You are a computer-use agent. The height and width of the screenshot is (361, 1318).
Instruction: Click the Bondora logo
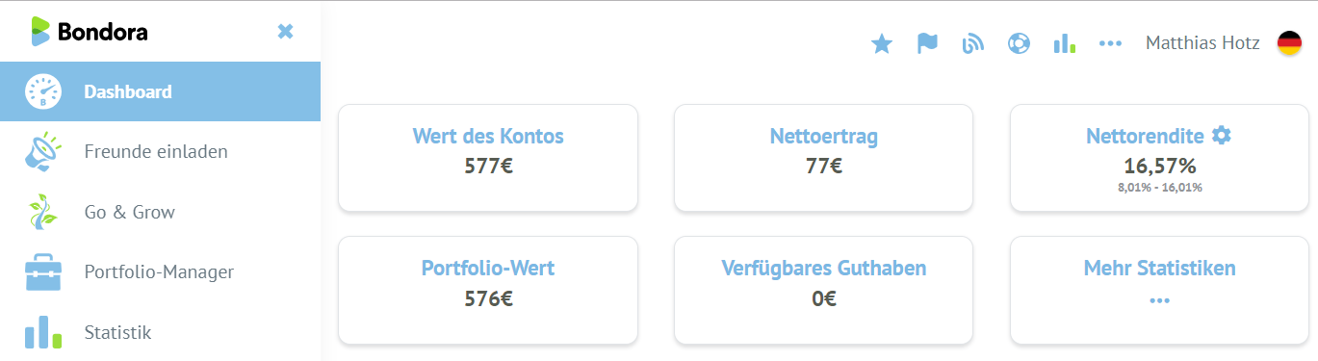pos(89,32)
